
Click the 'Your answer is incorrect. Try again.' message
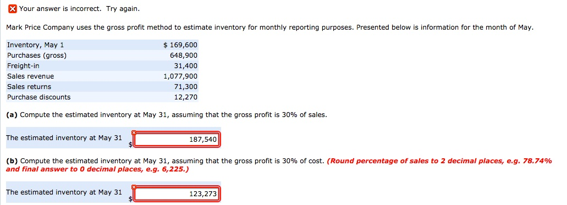pyautogui.click(x=79, y=9)
